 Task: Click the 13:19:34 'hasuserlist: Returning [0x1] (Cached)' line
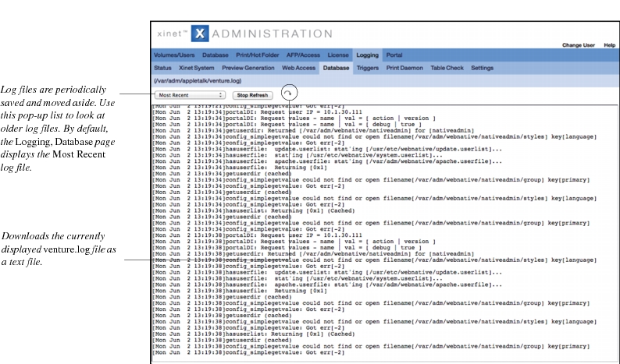coord(254,210)
